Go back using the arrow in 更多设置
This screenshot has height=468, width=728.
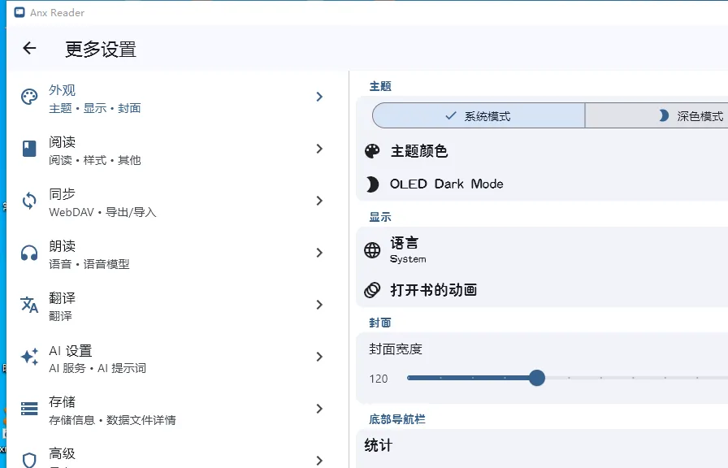pos(29,49)
